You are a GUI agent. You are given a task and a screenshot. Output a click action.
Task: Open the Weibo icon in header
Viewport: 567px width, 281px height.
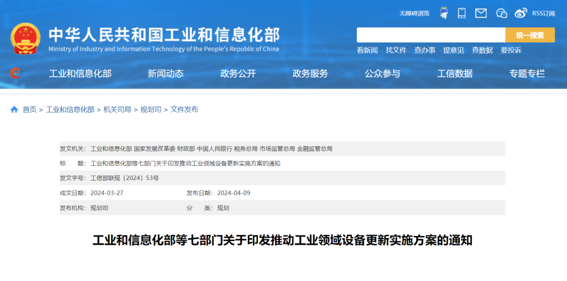pyautogui.click(x=520, y=13)
